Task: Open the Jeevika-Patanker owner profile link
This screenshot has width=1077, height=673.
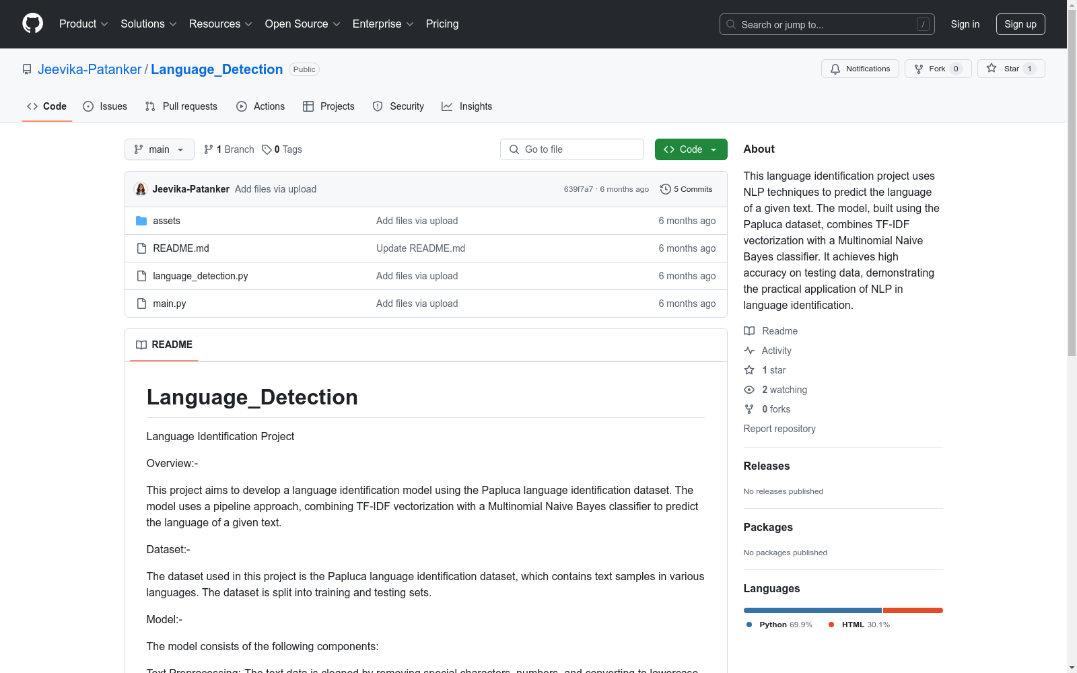Action: pos(90,69)
